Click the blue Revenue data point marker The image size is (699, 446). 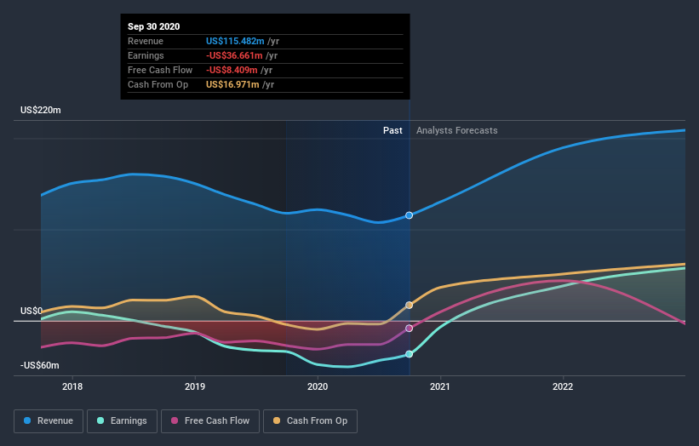(409, 215)
